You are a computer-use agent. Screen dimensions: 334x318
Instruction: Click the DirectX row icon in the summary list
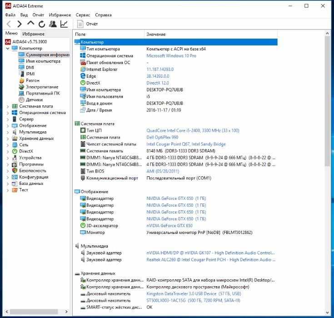pos(83,83)
